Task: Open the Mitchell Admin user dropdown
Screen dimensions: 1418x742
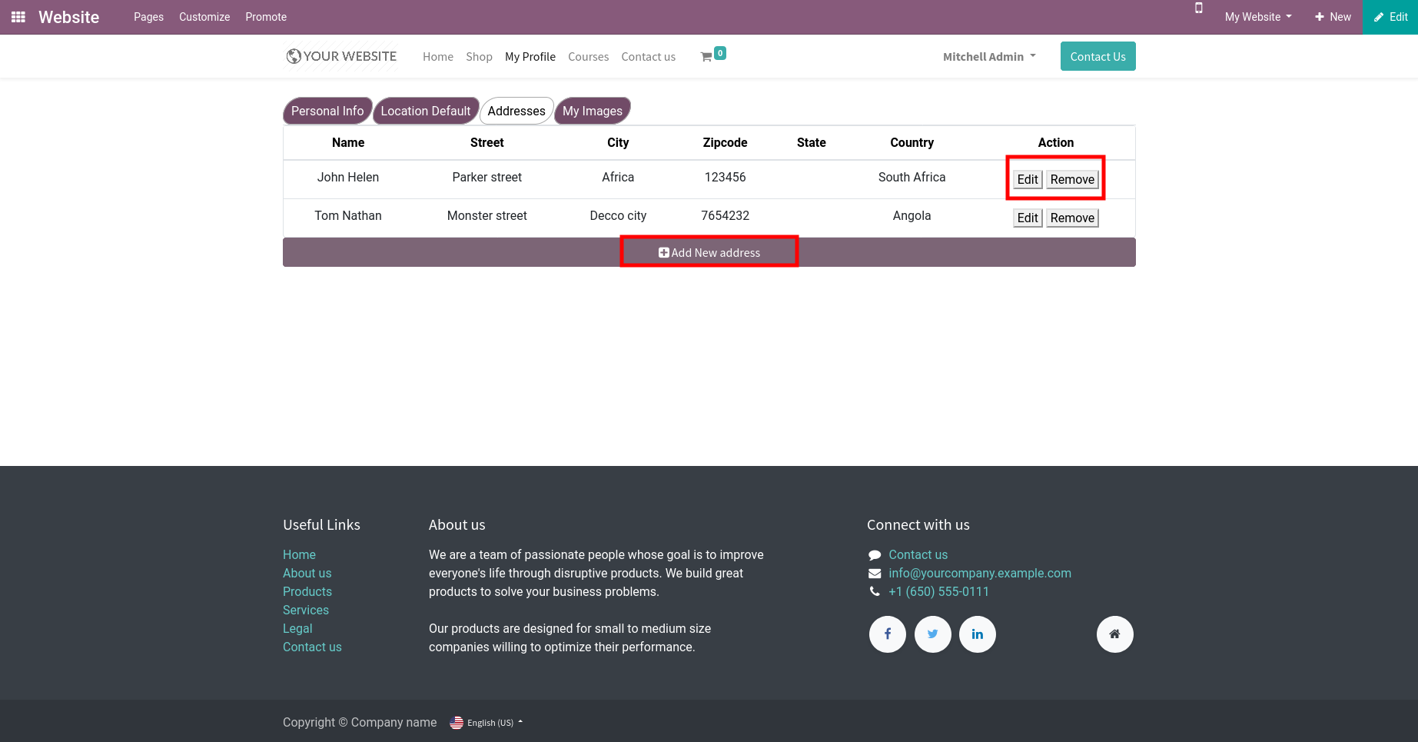Action: 989,57
